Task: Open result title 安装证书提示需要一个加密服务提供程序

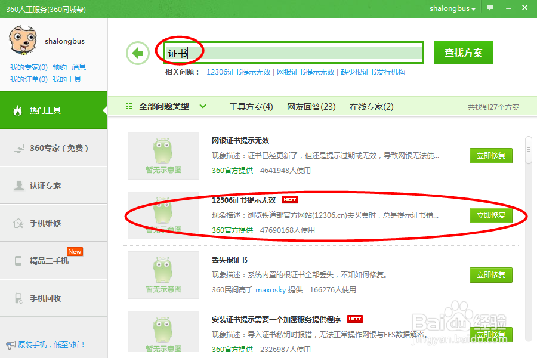Action: point(276,319)
